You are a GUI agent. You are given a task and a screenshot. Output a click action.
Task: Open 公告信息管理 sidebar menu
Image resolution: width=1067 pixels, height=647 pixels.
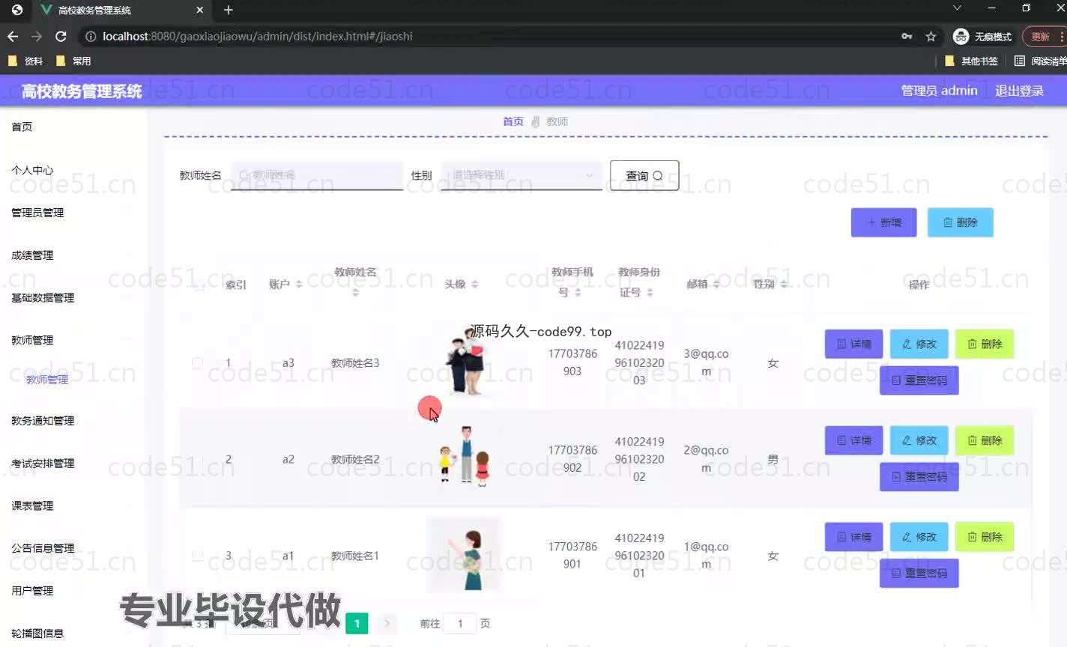43,548
